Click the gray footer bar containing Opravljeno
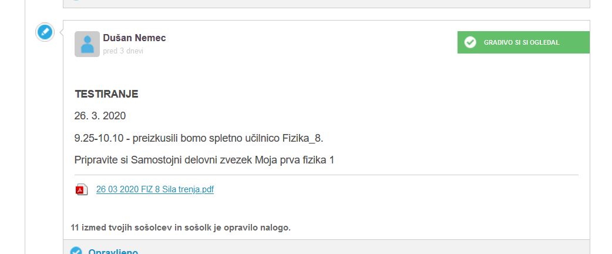Screen dimensions: 612x254 coord(327,247)
